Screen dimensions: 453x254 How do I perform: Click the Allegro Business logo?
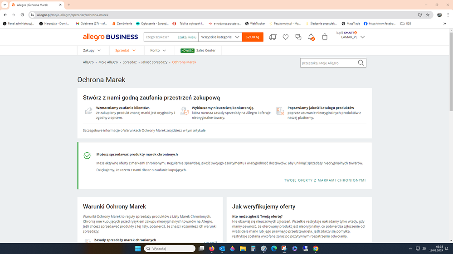click(x=110, y=37)
